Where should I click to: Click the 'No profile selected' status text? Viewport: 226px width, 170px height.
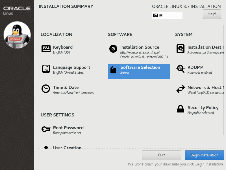tap(201, 113)
